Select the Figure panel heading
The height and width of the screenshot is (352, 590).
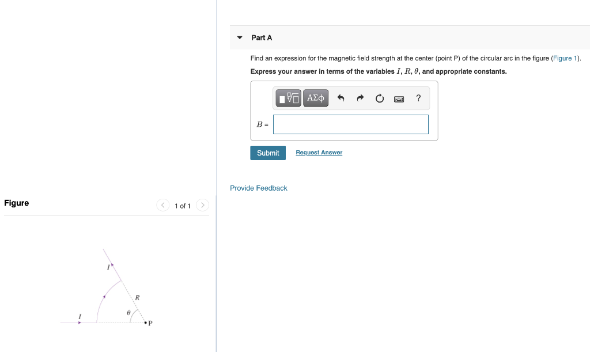click(x=16, y=203)
